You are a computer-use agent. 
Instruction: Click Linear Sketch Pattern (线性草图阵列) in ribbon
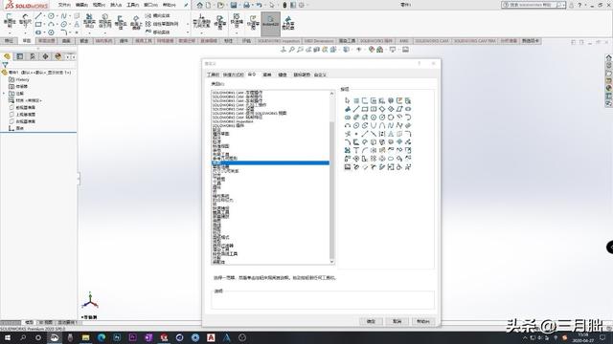[162, 24]
